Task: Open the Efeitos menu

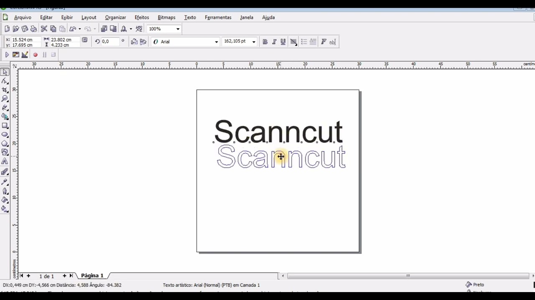Action: [142, 17]
